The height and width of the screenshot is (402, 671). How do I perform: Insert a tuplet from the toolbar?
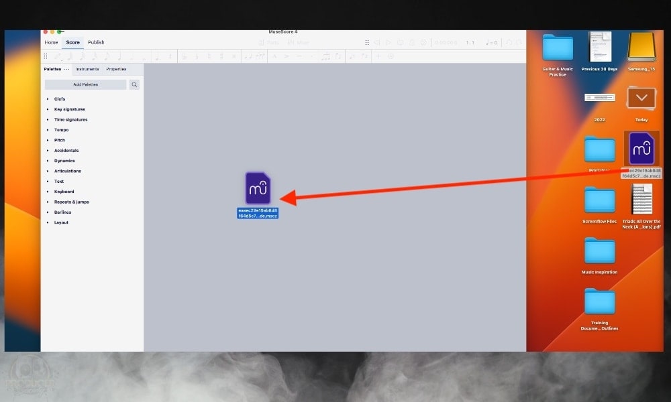pyautogui.click(x=326, y=56)
